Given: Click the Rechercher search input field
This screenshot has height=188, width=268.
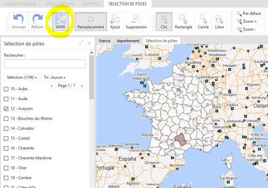Looking at the screenshot, I should (45, 64).
